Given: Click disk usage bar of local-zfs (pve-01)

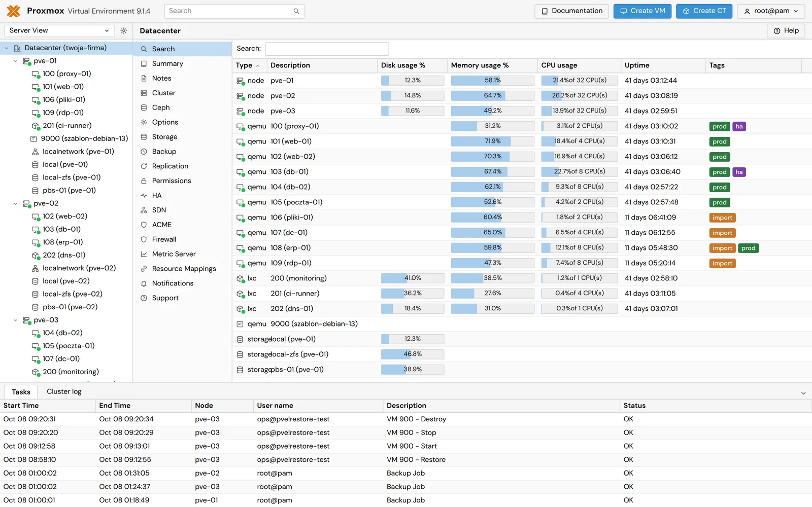Looking at the screenshot, I should point(413,354).
